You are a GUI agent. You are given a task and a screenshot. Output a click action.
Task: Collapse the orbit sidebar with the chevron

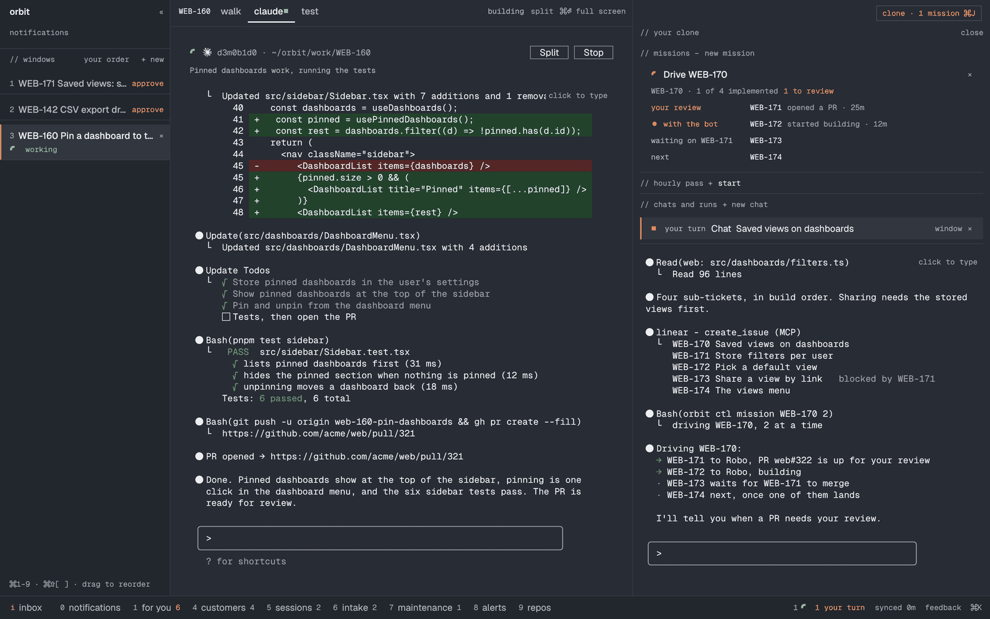(161, 12)
